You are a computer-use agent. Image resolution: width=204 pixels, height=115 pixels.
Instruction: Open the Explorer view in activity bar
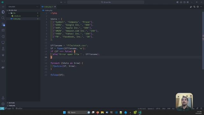point(3,12)
